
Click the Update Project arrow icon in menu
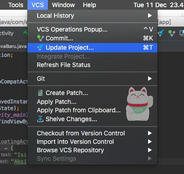pyautogui.click(x=40, y=47)
